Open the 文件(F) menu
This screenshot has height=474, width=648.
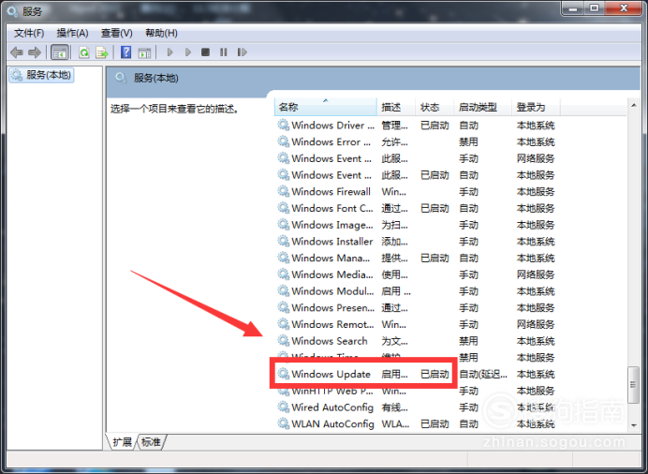point(29,33)
